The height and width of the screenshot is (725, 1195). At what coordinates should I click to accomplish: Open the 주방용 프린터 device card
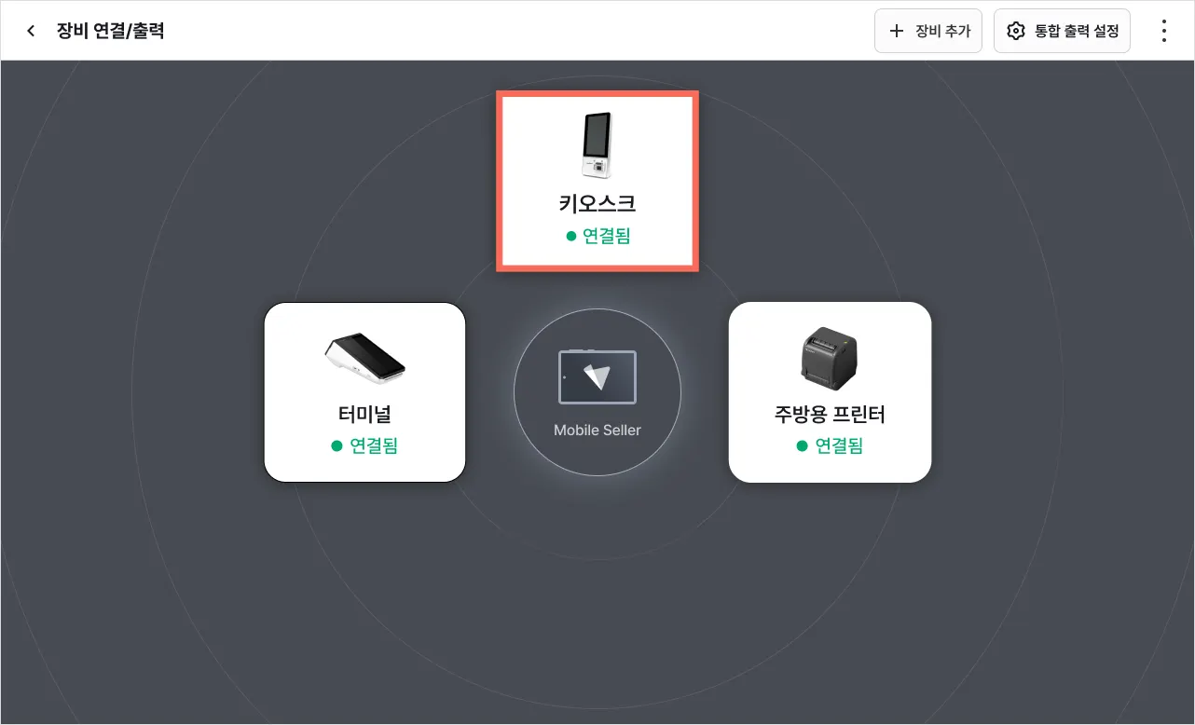tap(830, 392)
